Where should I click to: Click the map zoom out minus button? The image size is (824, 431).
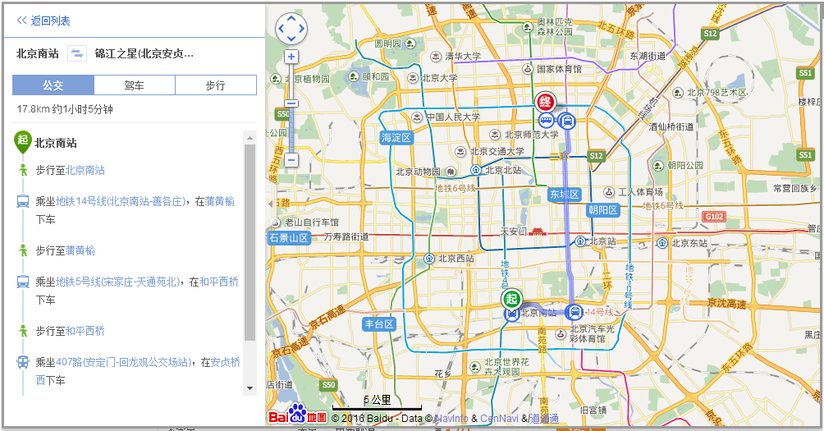pyautogui.click(x=291, y=159)
